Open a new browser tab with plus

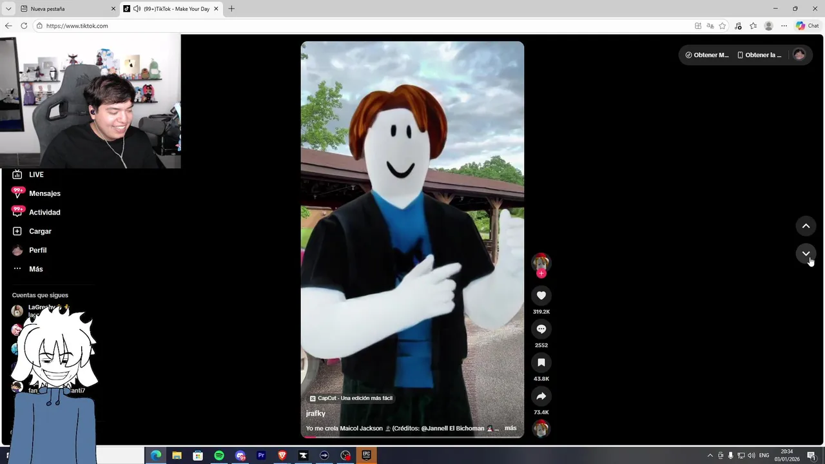231,9
